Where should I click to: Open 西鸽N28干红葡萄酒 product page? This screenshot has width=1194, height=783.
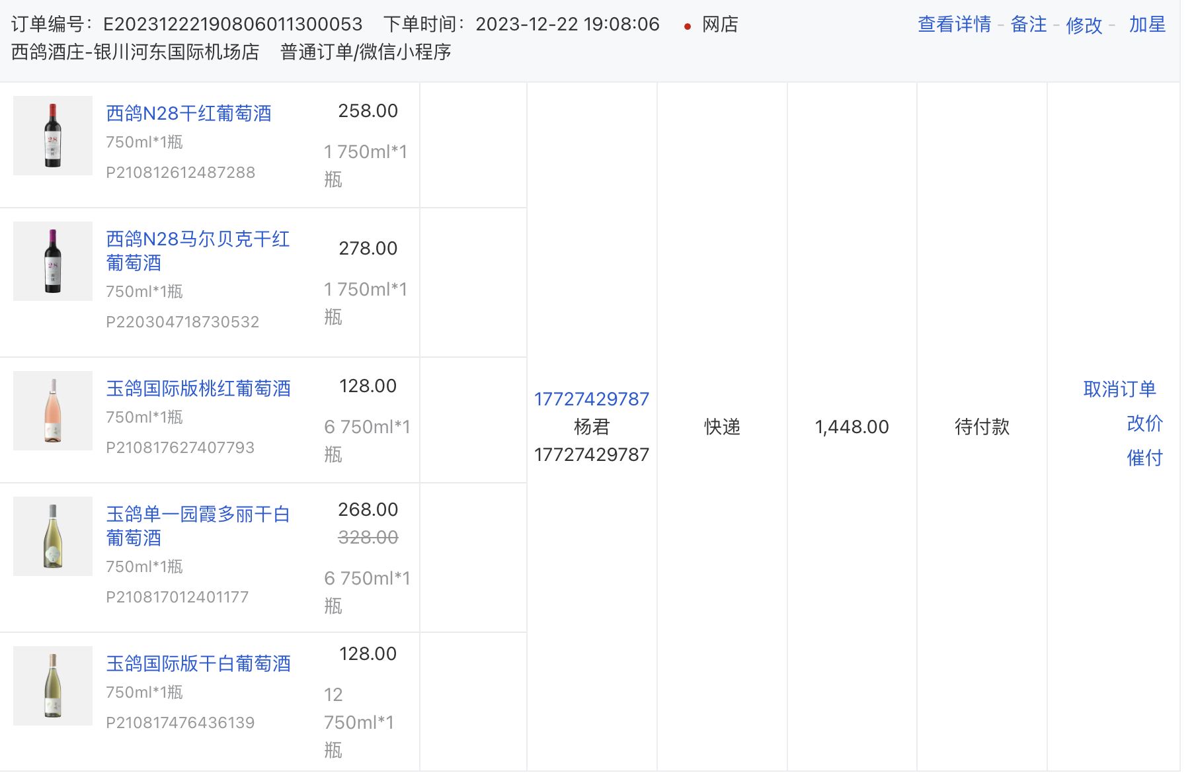[x=190, y=113]
